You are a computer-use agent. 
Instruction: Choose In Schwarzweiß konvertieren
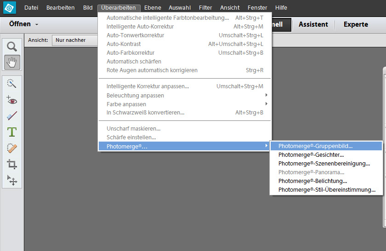pyautogui.click(x=185, y=113)
